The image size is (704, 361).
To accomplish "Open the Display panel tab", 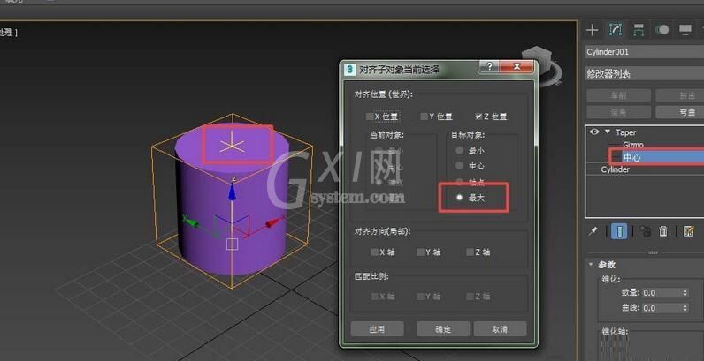I will [685, 30].
